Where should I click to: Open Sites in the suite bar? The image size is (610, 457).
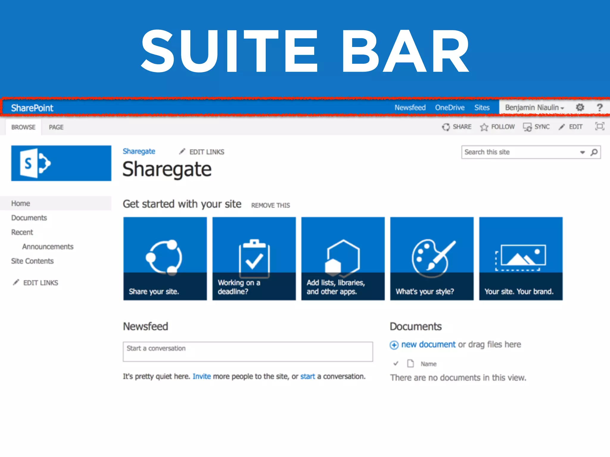pyautogui.click(x=482, y=107)
